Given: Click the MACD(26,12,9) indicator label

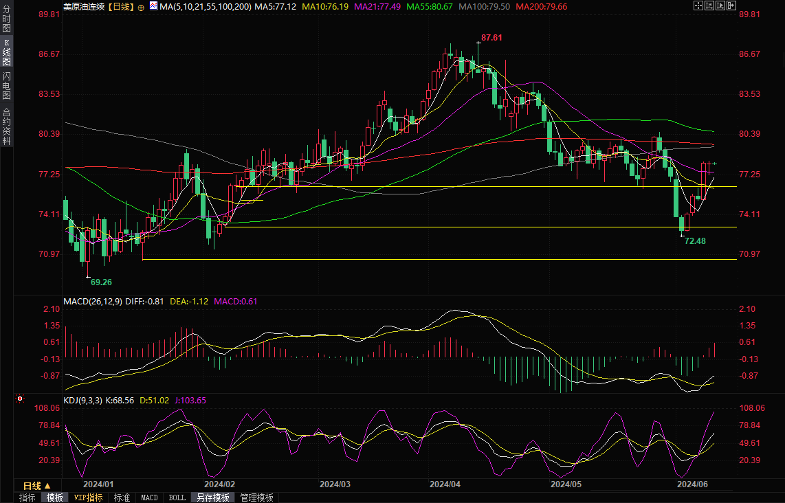Looking at the screenshot, I should click(x=93, y=301).
